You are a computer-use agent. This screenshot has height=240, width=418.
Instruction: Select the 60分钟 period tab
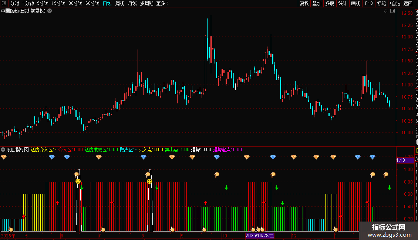[92, 3]
